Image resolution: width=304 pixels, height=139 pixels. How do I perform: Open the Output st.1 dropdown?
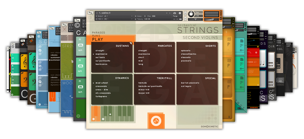point(115,16)
